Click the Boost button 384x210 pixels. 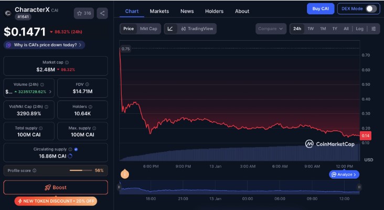(56, 187)
